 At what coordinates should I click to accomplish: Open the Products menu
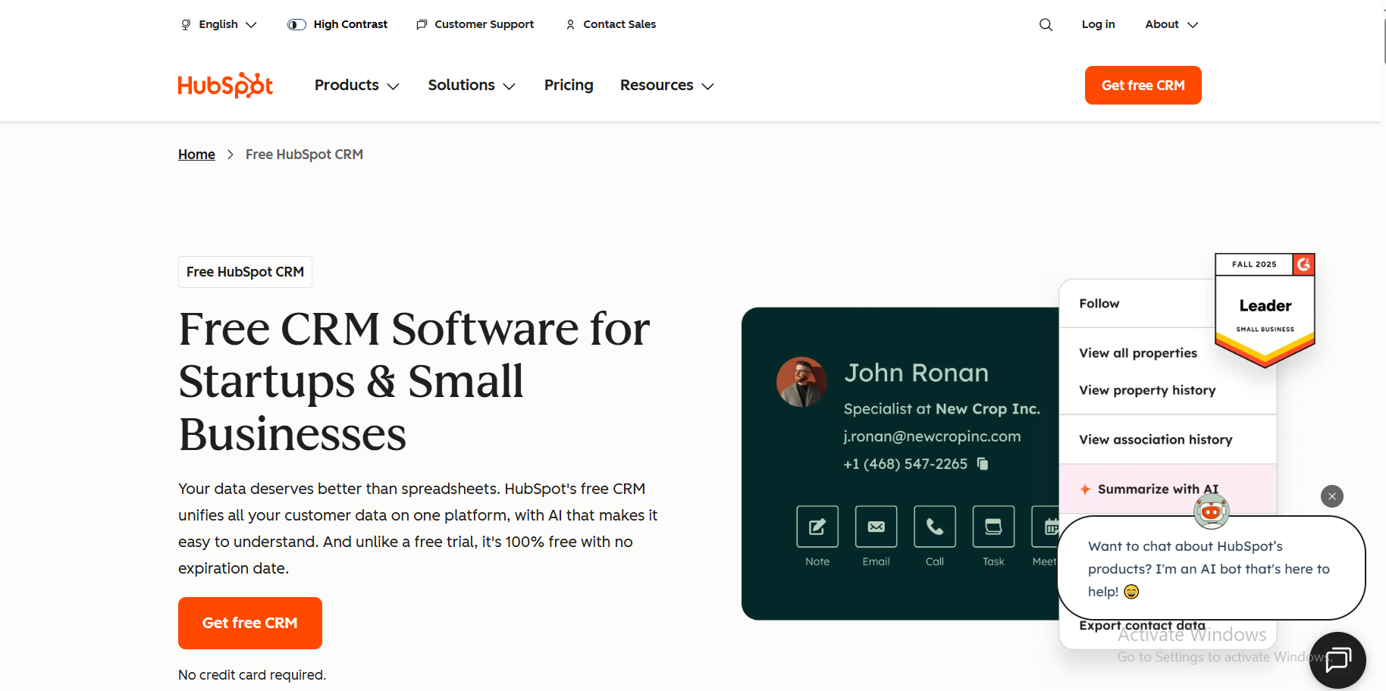pos(356,85)
